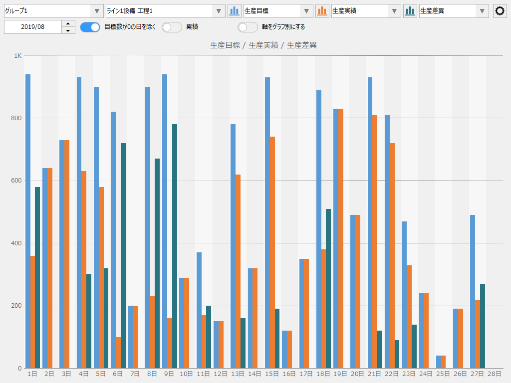Open the 生産差異 metric dropdown

[x=483, y=10]
